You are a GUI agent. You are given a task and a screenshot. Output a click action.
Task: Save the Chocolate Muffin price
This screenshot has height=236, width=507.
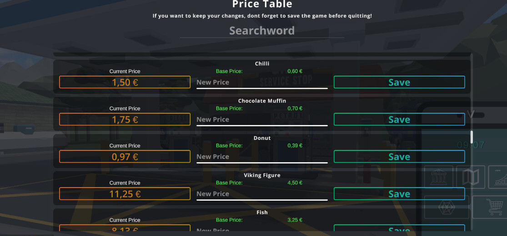click(399, 120)
